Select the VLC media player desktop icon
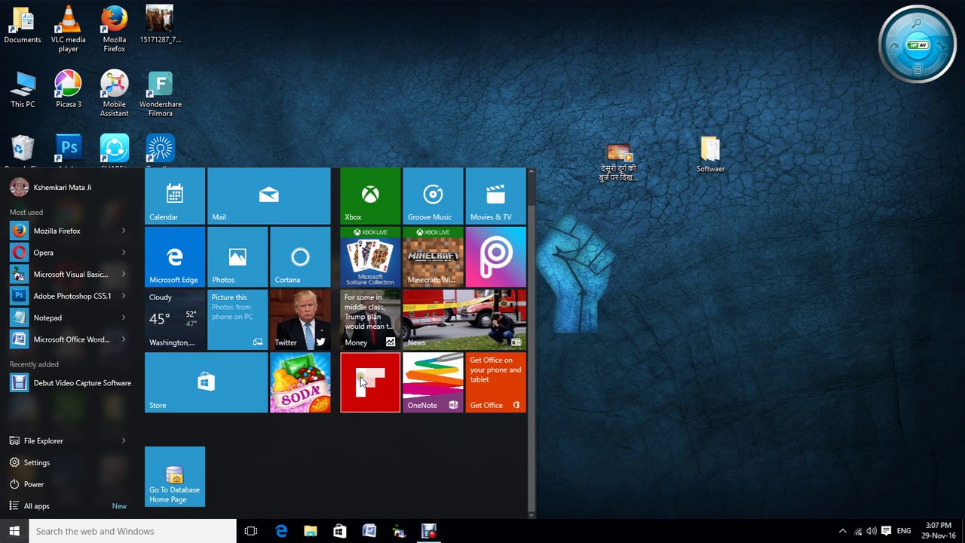 (68, 29)
